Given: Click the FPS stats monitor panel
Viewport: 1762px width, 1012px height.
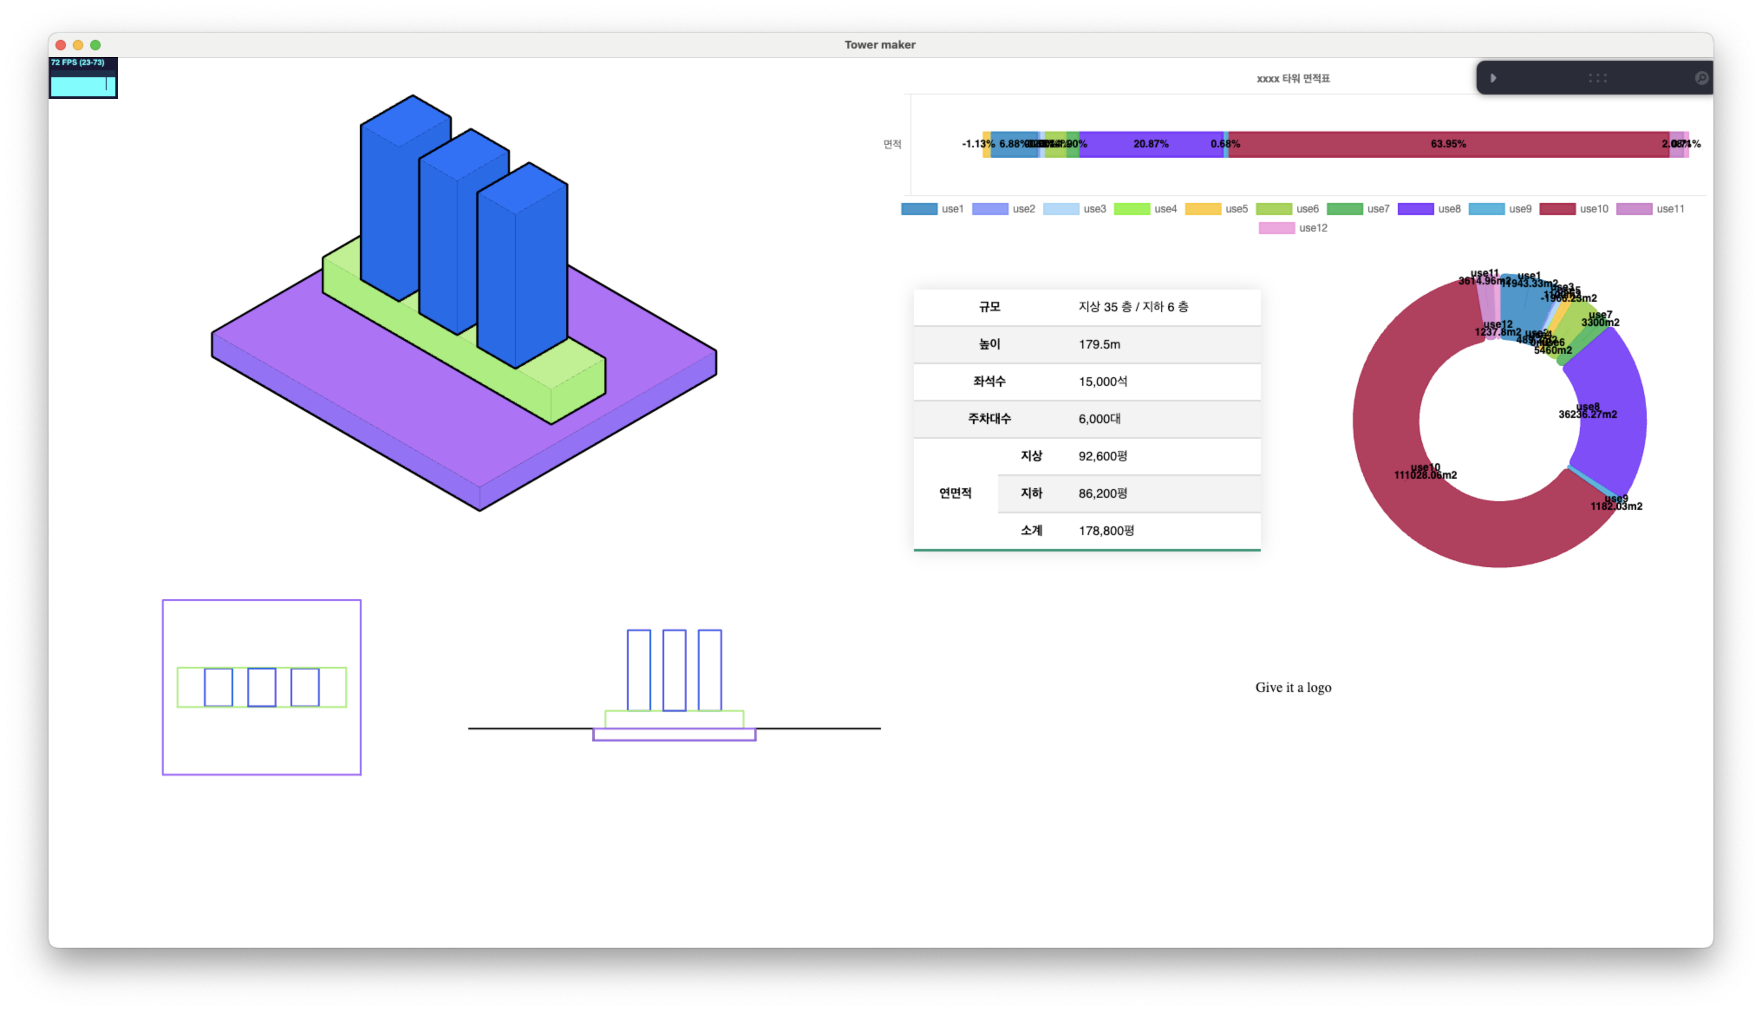Looking at the screenshot, I should 83,78.
